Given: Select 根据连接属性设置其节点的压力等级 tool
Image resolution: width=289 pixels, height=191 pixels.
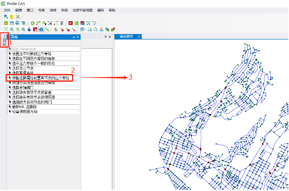Looking at the screenshot, I should 40,78.
